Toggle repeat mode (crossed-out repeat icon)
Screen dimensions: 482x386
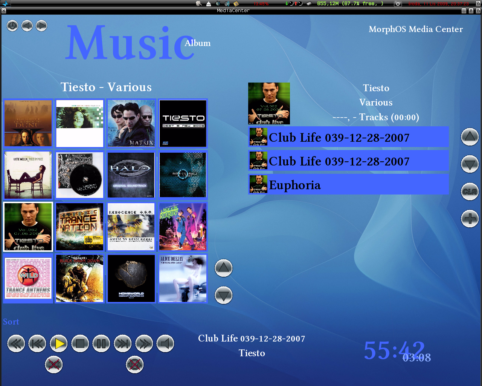click(135, 365)
